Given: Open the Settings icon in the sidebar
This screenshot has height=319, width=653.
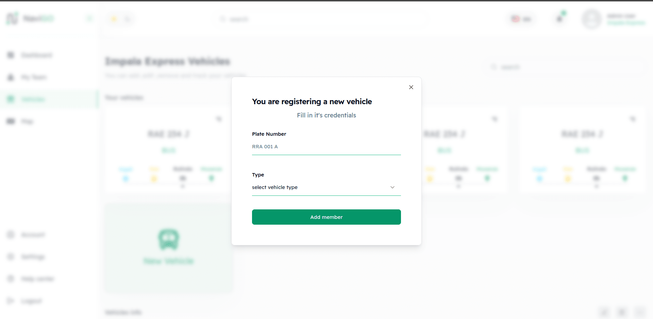Looking at the screenshot, I should tap(11, 257).
